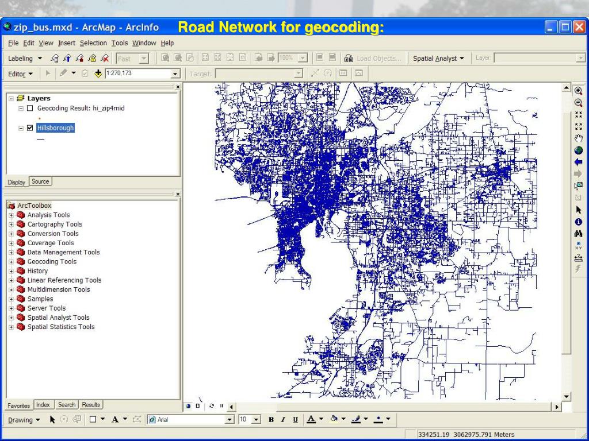Select Drawing toolbar pointer arrow

point(52,419)
